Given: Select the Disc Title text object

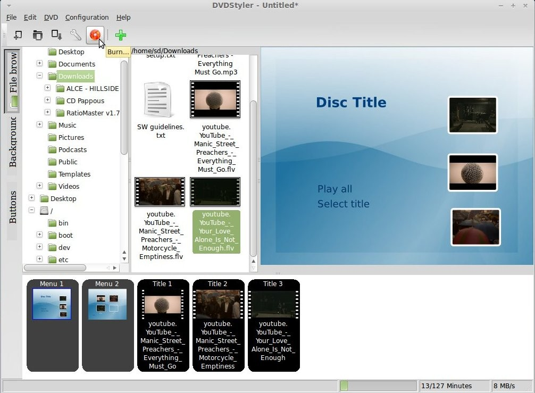Looking at the screenshot, I should pos(351,103).
